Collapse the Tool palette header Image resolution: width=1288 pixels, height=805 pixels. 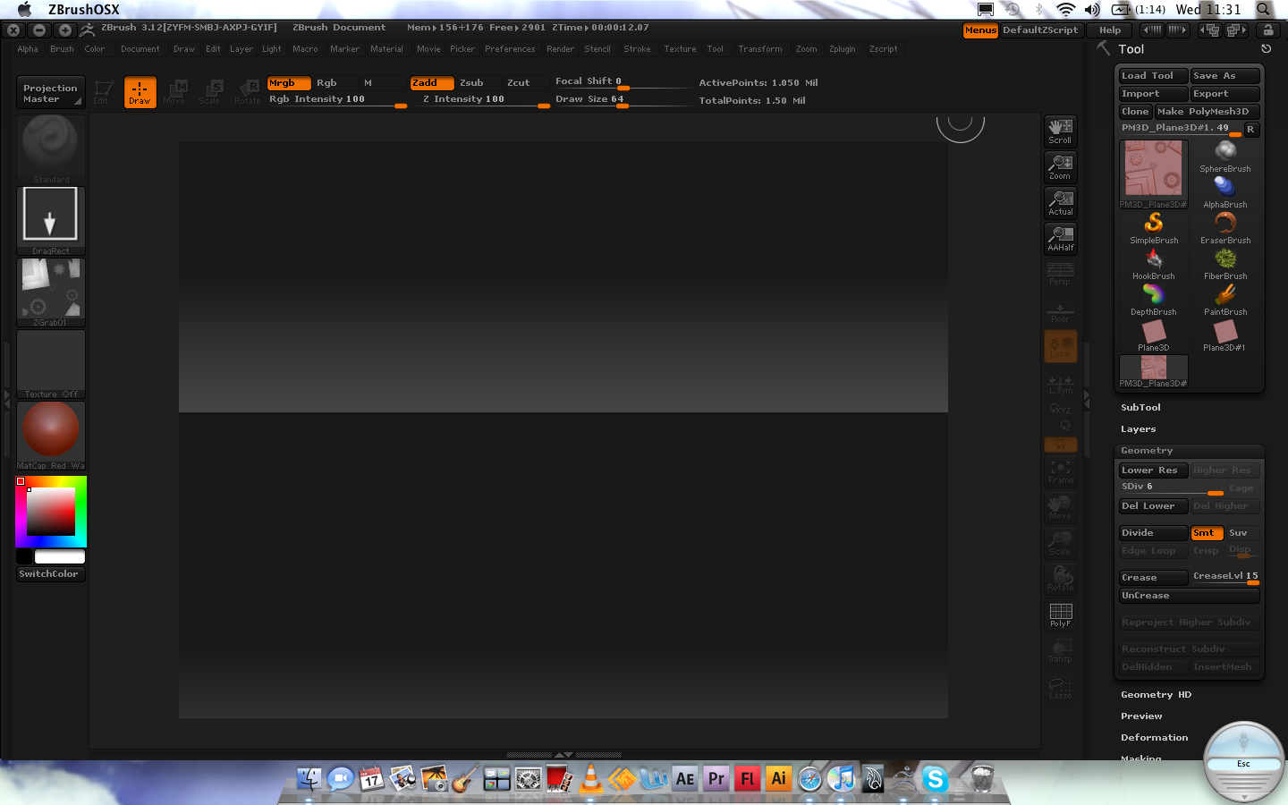coord(1131,49)
